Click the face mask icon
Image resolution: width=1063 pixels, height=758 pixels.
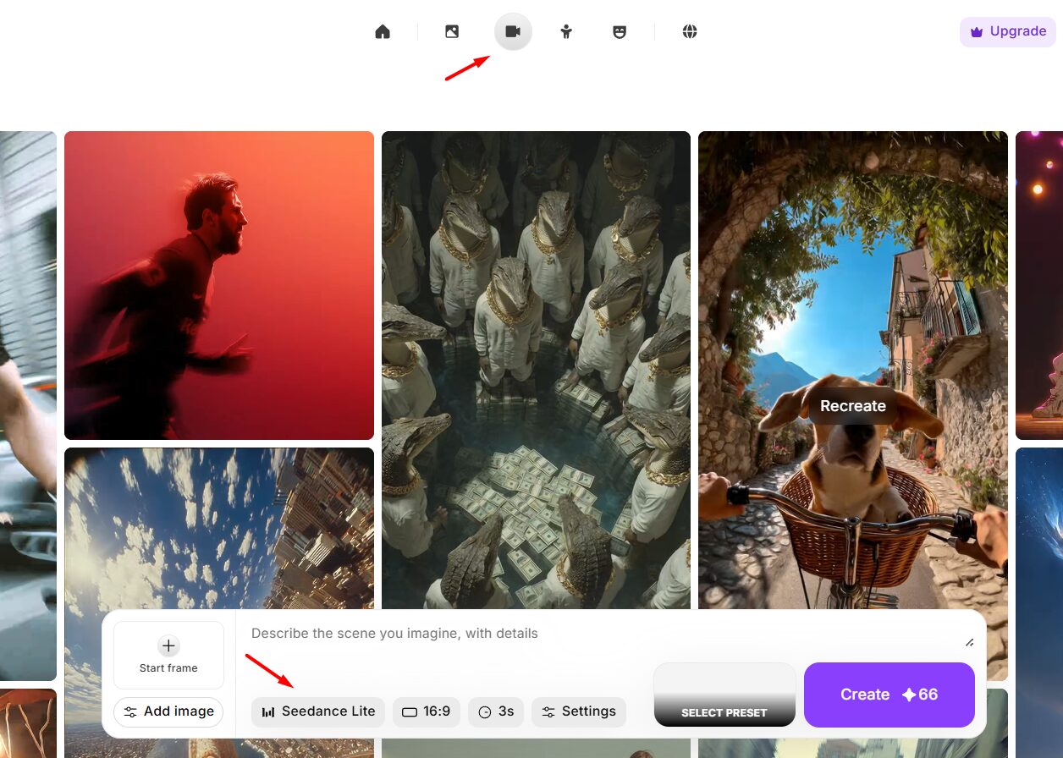pos(620,32)
